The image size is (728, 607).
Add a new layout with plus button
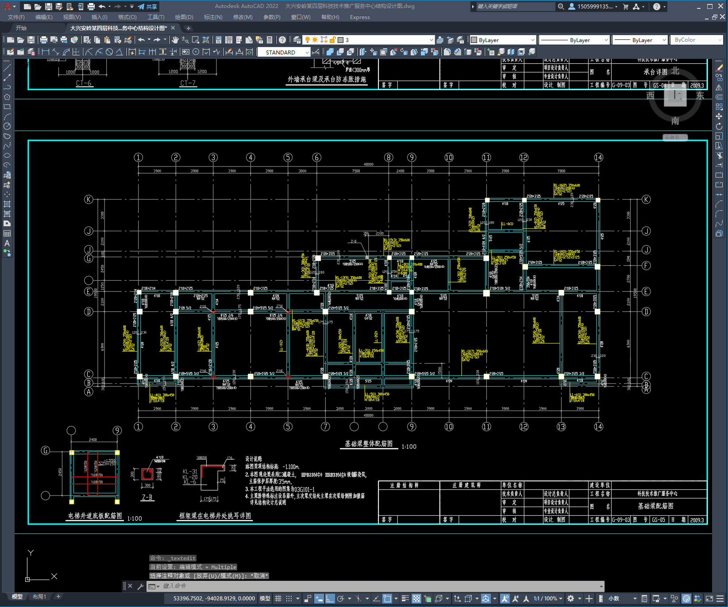tap(58, 597)
